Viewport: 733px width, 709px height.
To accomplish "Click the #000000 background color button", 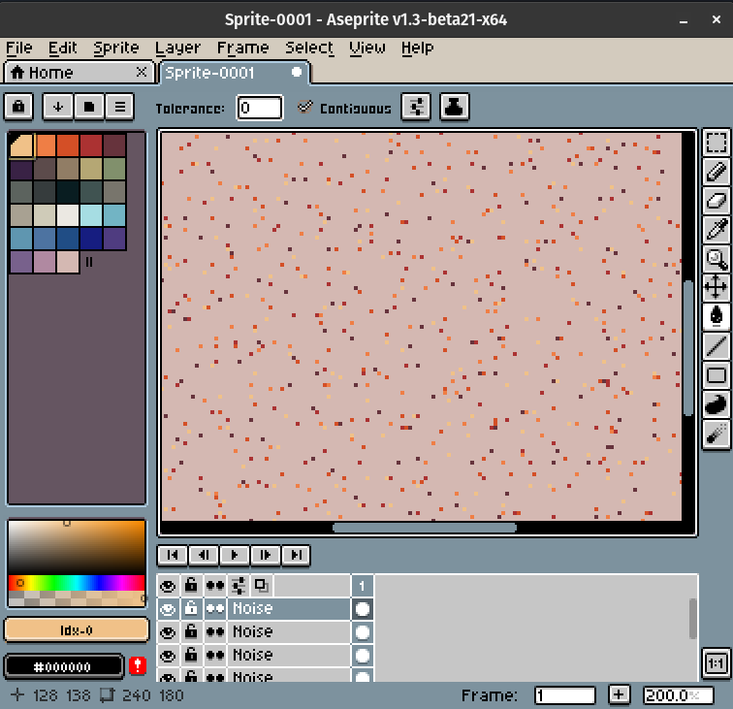I will (x=64, y=666).
